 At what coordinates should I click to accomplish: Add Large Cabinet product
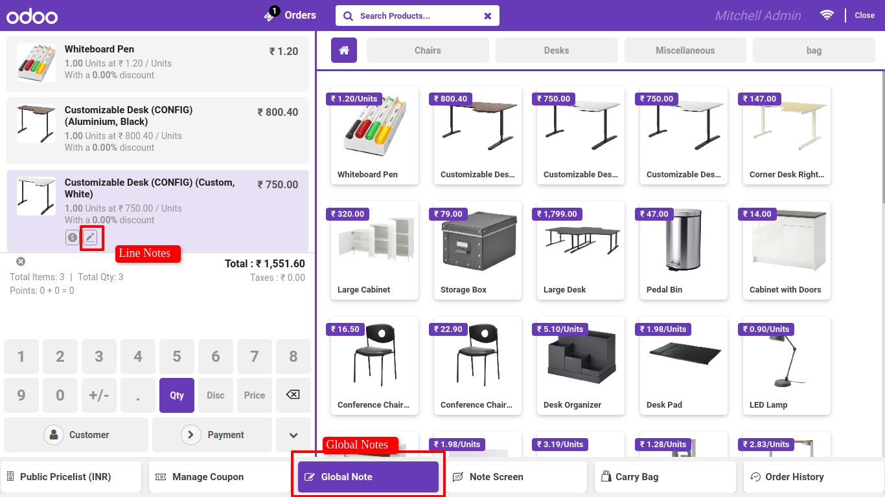point(374,250)
